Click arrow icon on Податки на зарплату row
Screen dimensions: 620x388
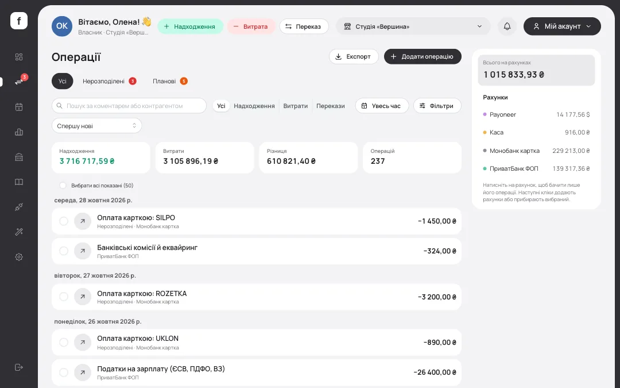click(x=83, y=372)
